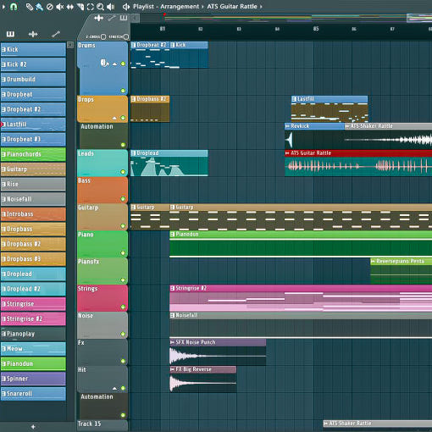Image resolution: width=432 pixels, height=432 pixels.
Task: Toggle the Strings track mute light
Action: pyautogui.click(x=123, y=307)
